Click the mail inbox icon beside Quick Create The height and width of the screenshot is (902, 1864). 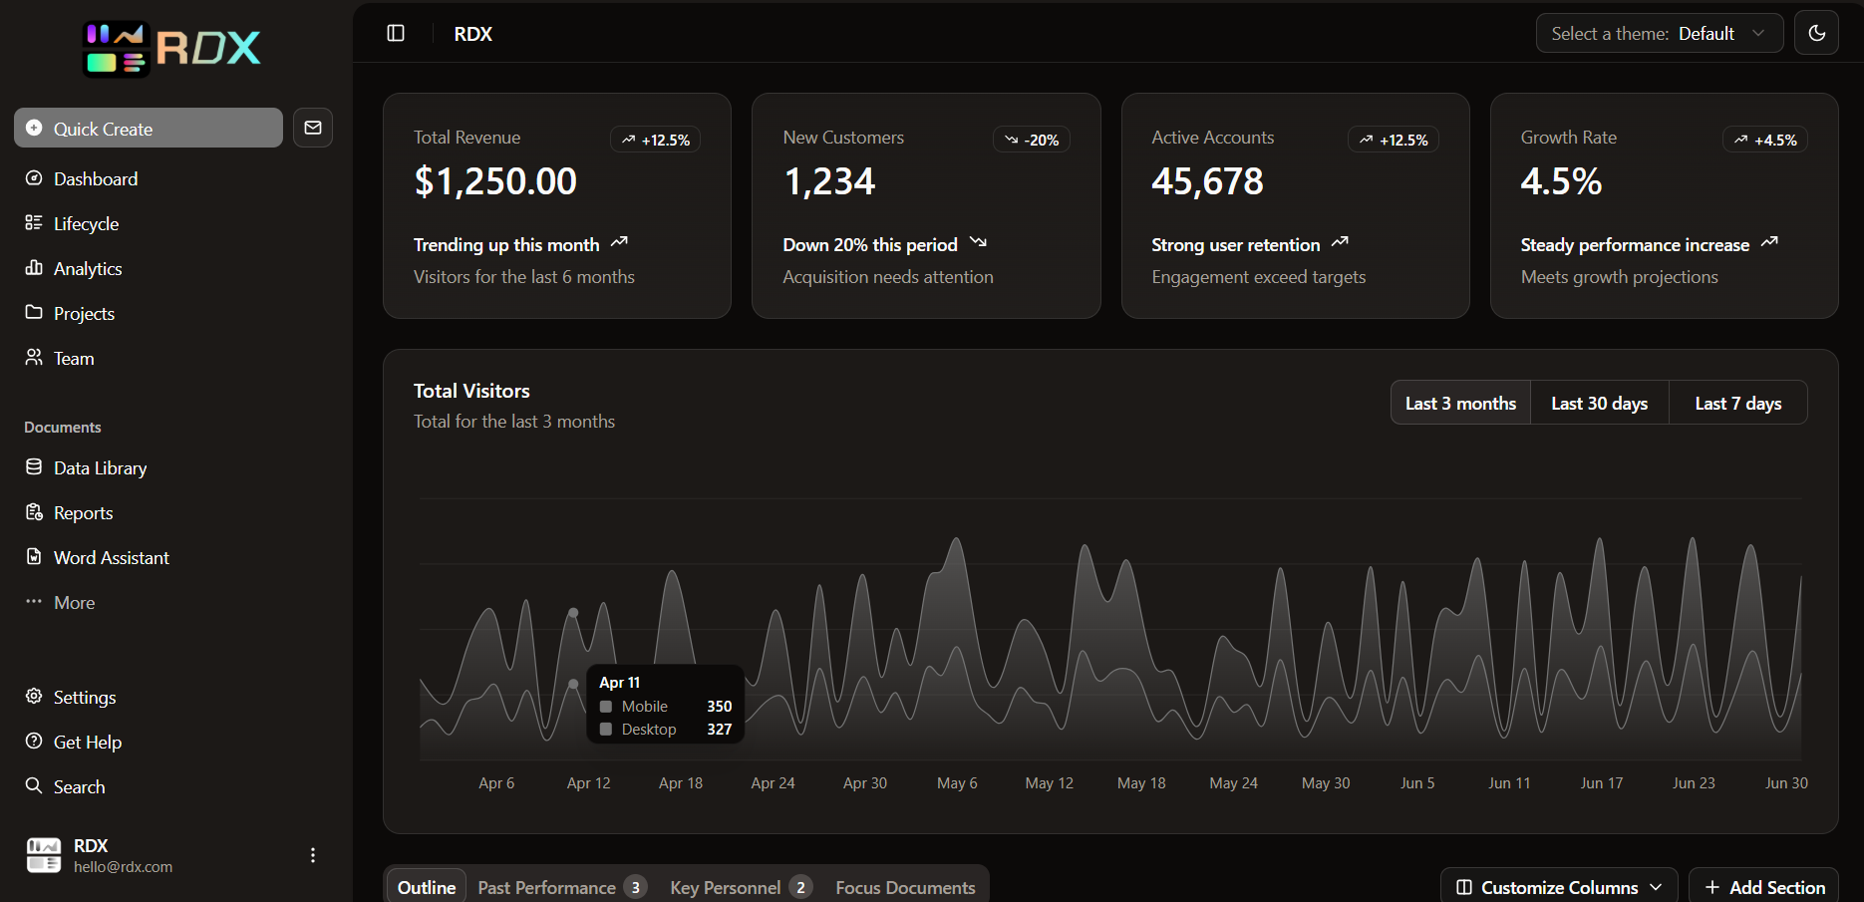pyautogui.click(x=313, y=128)
